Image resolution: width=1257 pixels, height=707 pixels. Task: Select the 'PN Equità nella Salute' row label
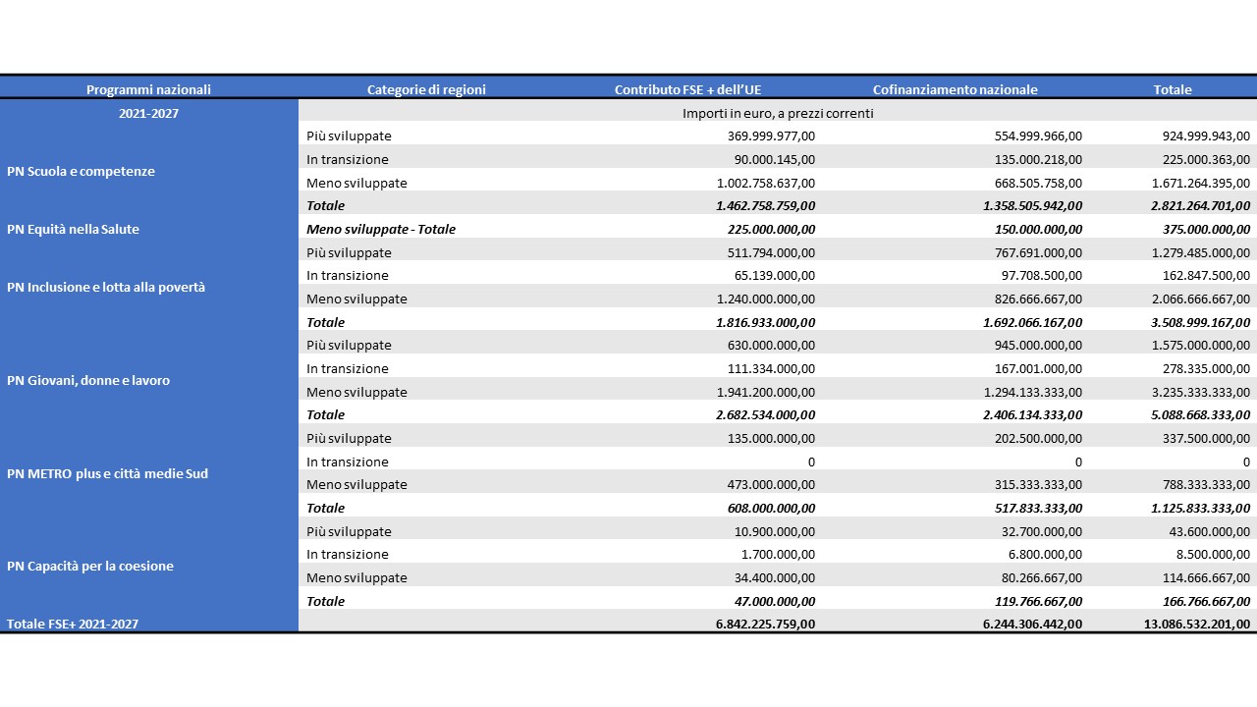tap(73, 229)
